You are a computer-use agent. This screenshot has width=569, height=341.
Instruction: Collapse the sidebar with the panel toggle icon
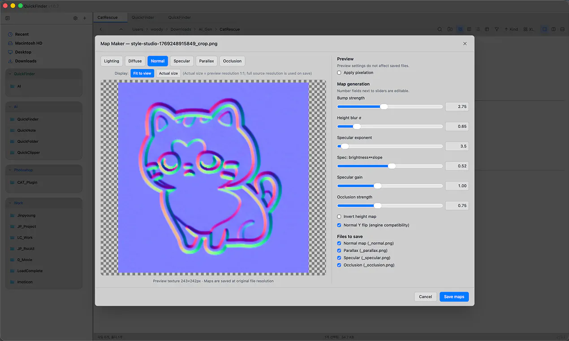(8, 18)
